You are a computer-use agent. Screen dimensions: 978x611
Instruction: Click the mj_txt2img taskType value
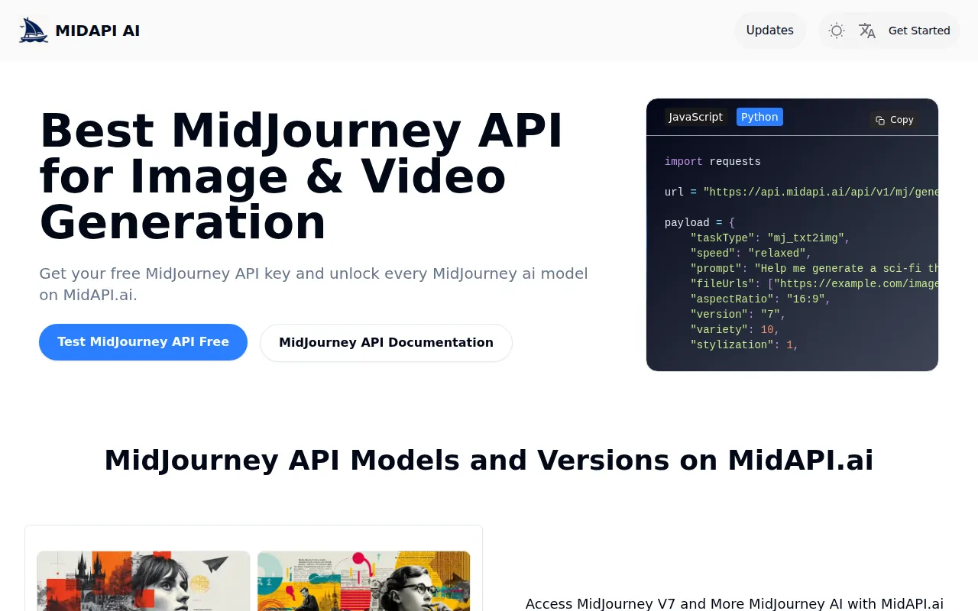click(x=805, y=238)
